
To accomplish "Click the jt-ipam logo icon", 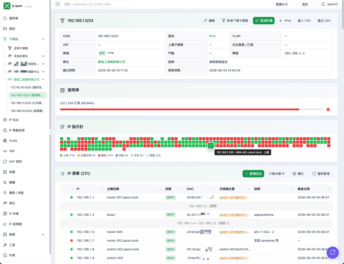I will [x=7, y=6].
